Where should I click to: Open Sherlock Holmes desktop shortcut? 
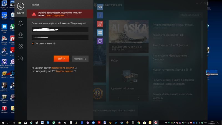(x=4, y=87)
